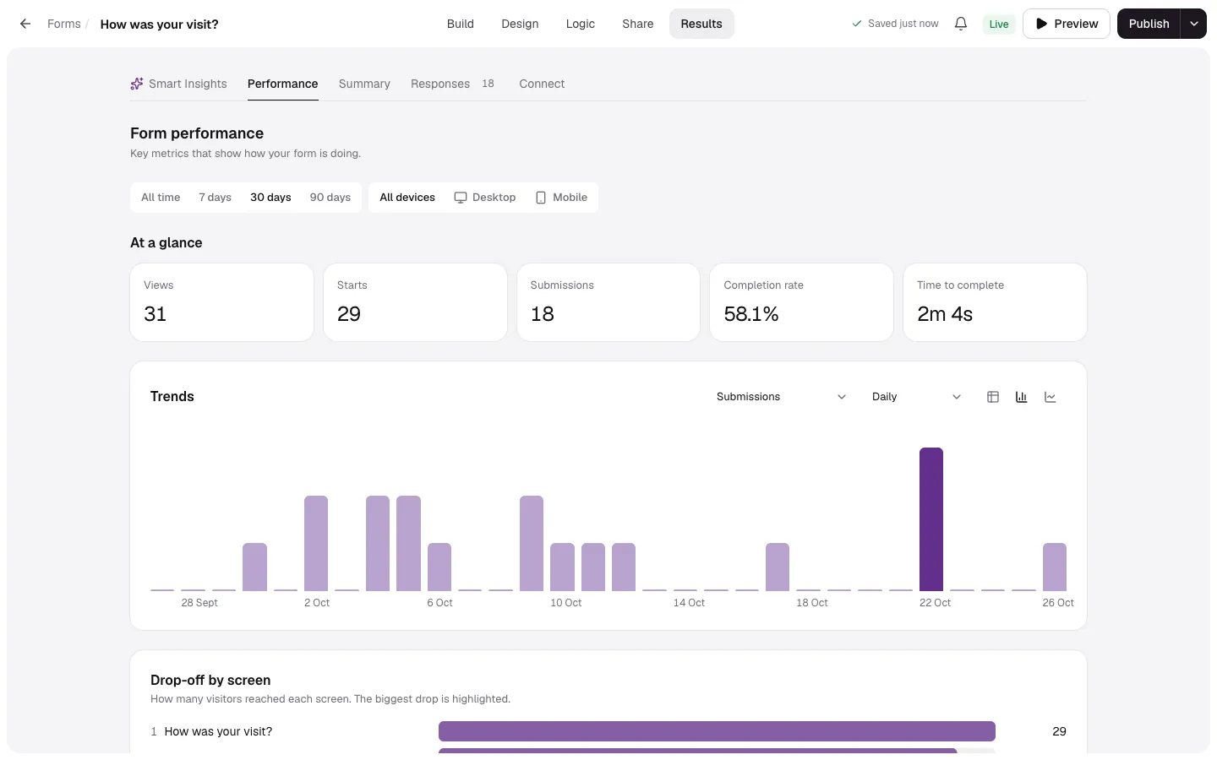Click the 26 Oct chart bar
The image size is (1217, 760).
1055,567
